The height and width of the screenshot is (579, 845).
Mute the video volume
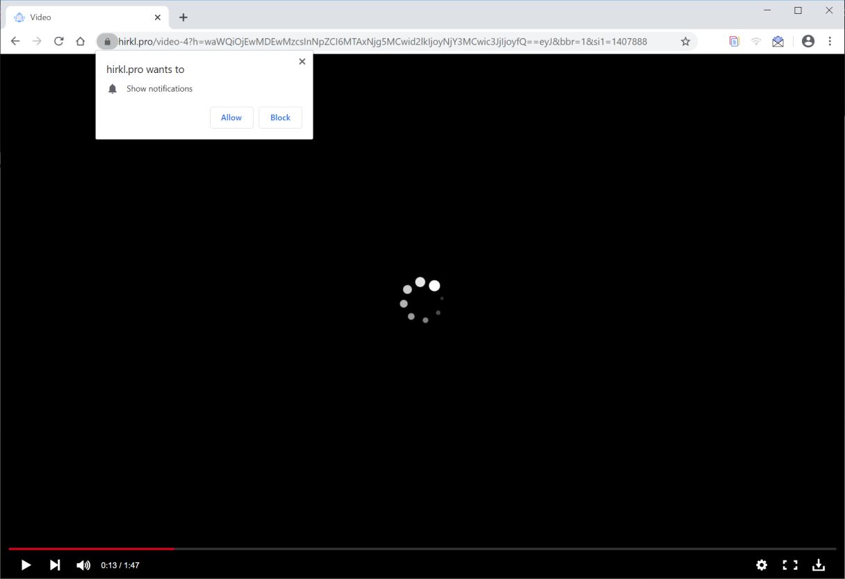point(83,565)
